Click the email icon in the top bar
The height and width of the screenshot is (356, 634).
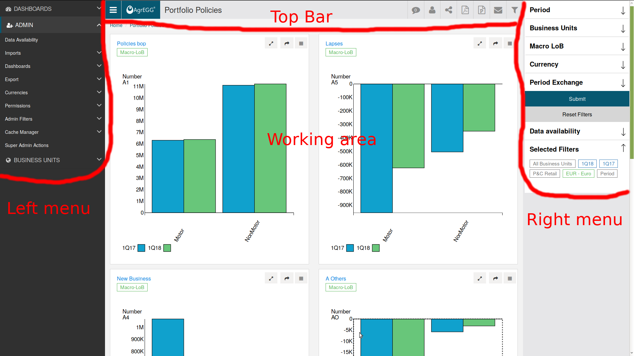(x=498, y=10)
